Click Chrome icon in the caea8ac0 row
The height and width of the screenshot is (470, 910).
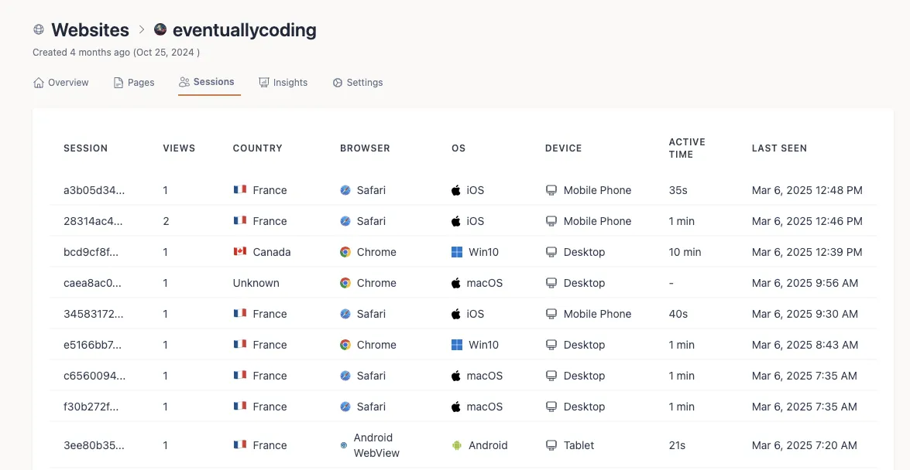[x=345, y=283]
